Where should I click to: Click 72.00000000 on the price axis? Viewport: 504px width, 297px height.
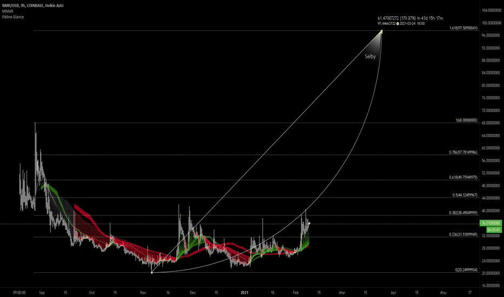[x=491, y=111]
